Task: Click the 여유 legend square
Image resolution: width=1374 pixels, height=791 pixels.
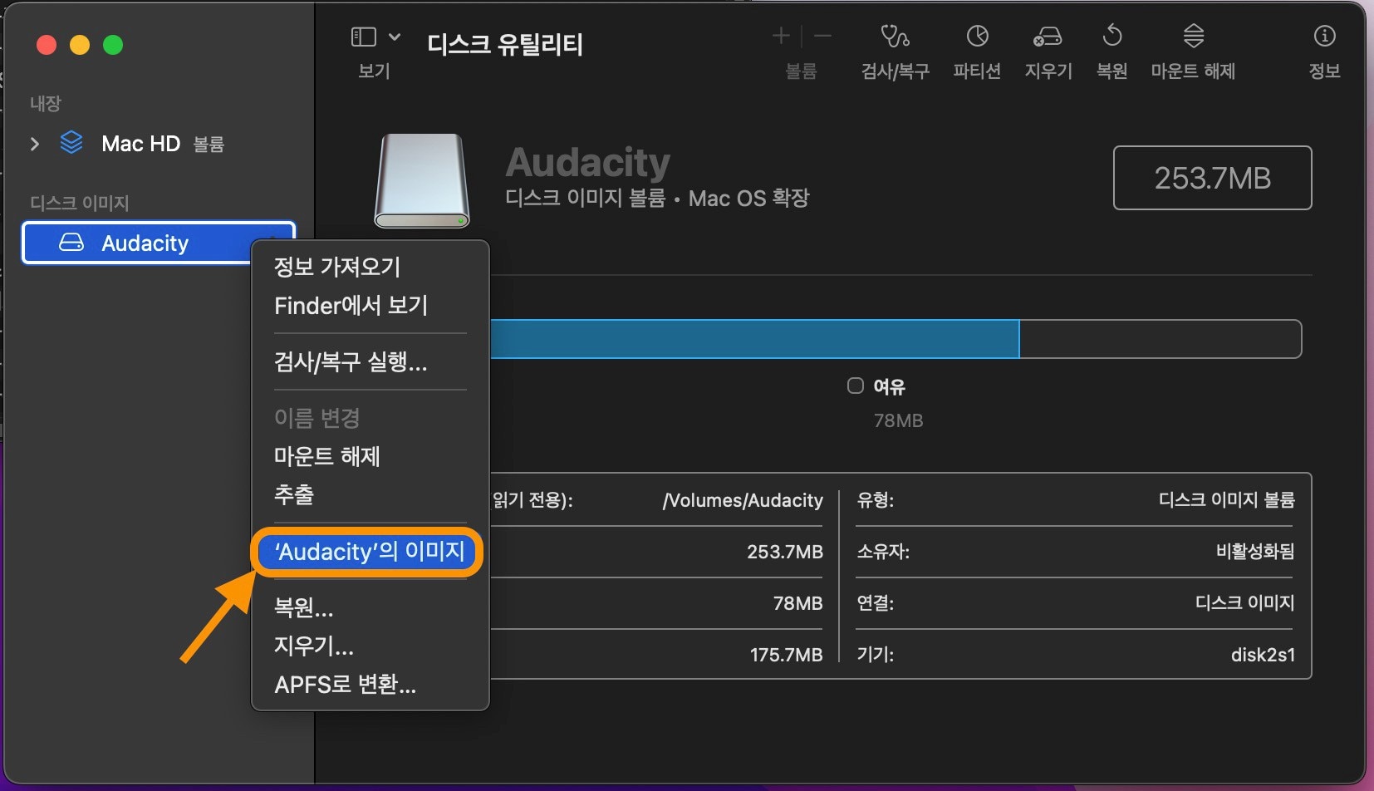Action: click(x=856, y=386)
